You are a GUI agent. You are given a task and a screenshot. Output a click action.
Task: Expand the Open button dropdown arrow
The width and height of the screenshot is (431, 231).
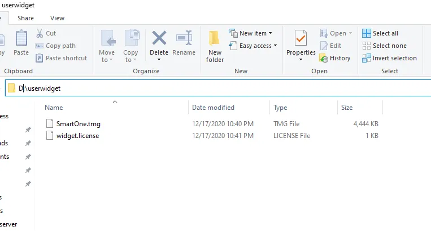[x=350, y=33]
